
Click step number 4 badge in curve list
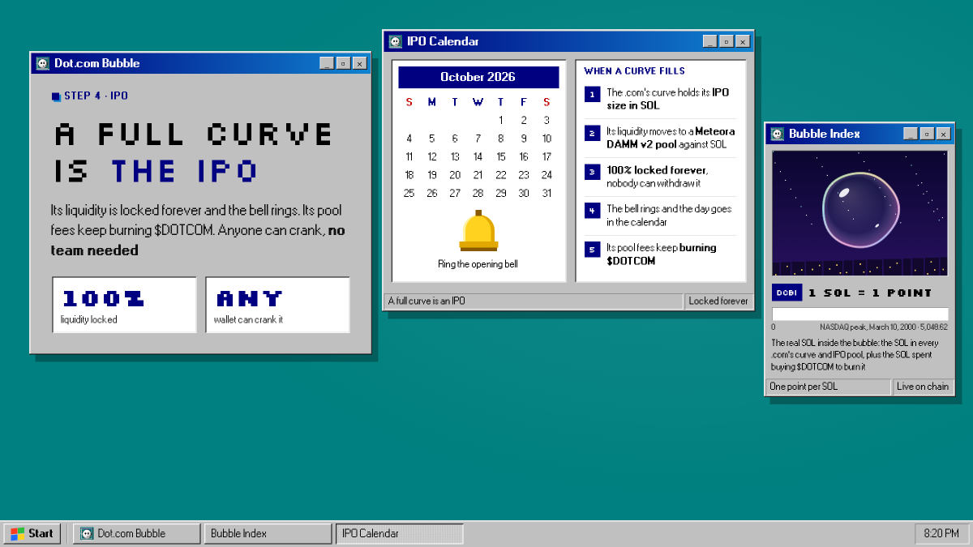[x=592, y=211]
